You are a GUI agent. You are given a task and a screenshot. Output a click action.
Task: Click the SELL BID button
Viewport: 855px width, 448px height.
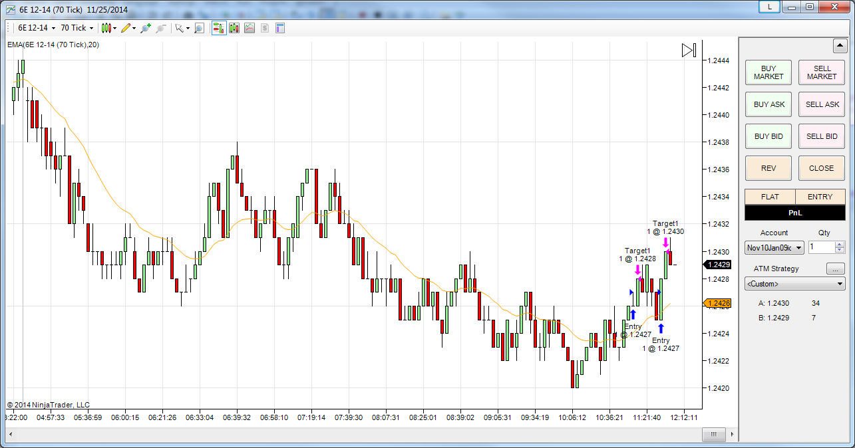point(822,136)
